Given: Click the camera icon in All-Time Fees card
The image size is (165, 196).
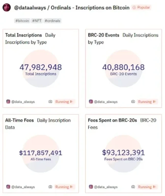Looking at the screenshot, I should point(50,187).
